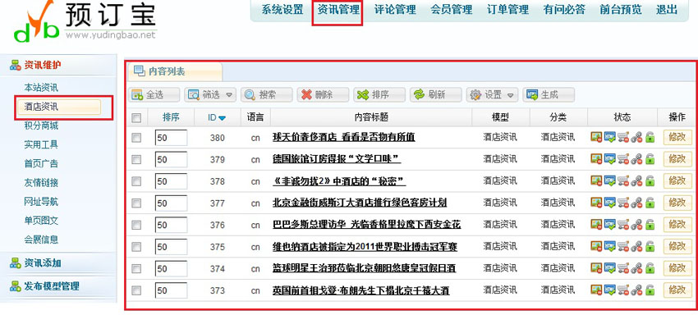698x324 pixels.
Task: Click 退出 to log out
Action: tap(667, 9)
